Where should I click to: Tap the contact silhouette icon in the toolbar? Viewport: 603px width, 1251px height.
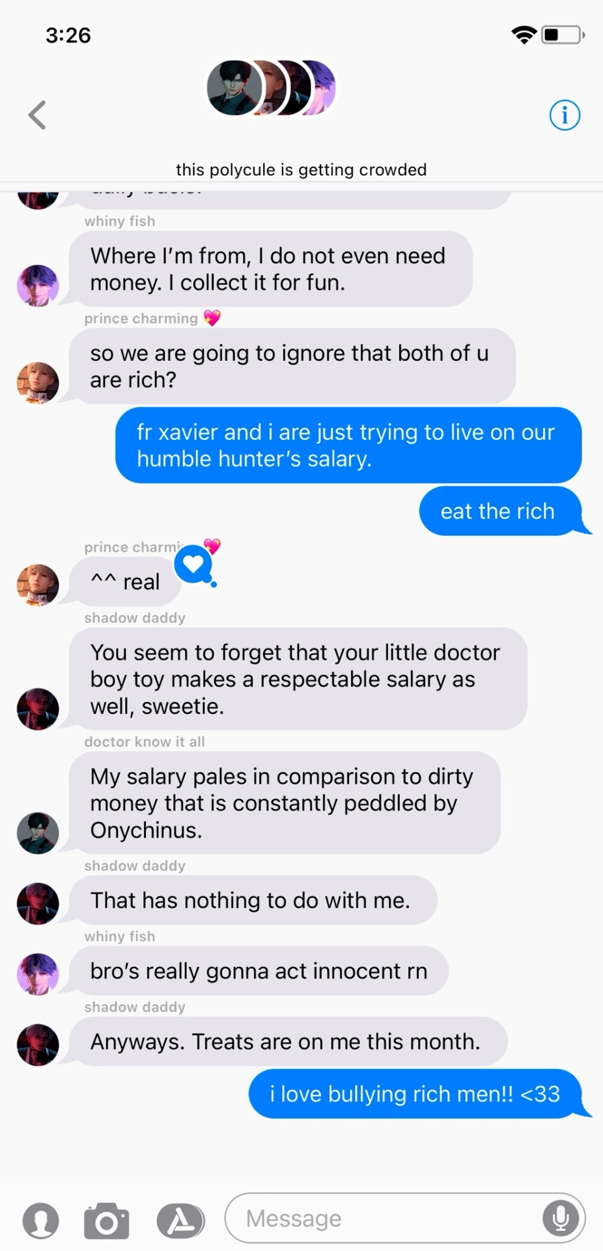40,1220
